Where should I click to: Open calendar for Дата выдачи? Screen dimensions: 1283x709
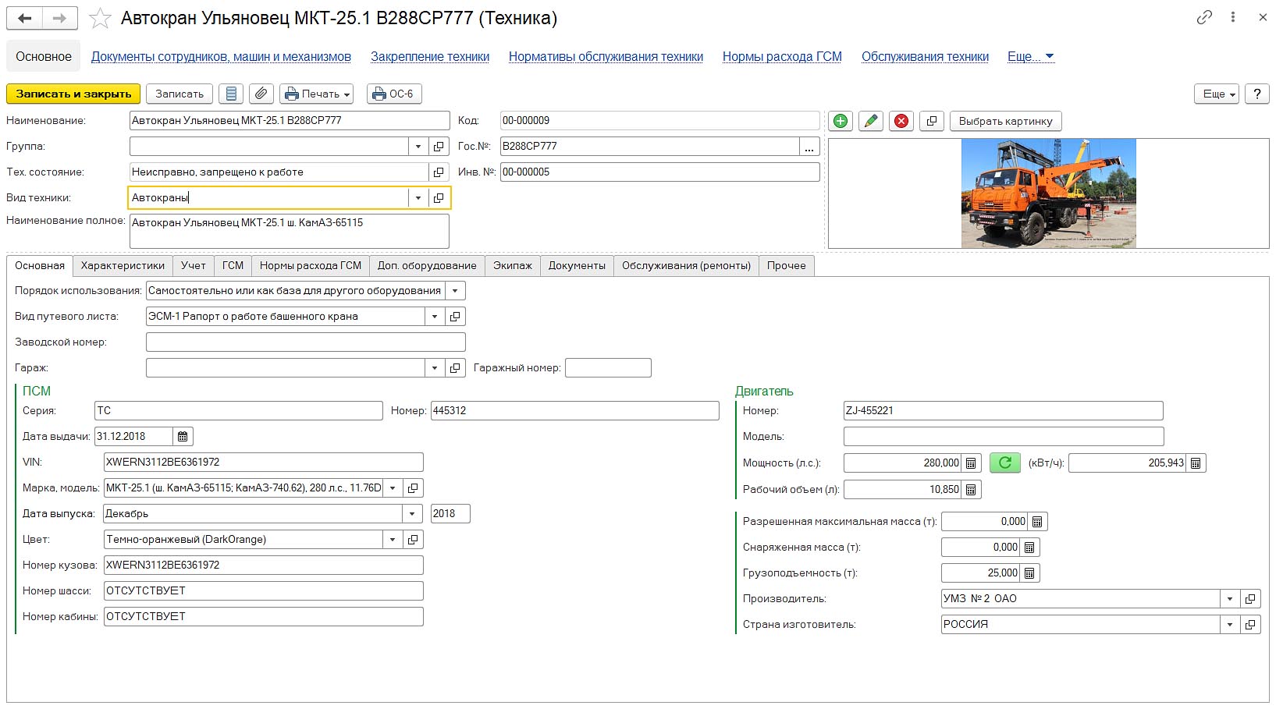click(183, 437)
